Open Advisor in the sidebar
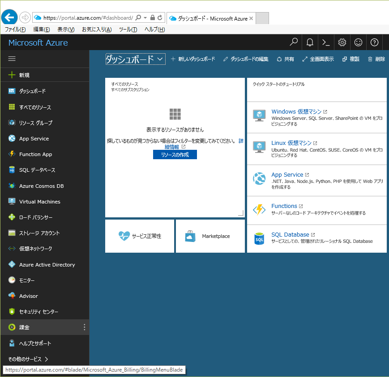This screenshot has width=389, height=377. tap(45, 296)
